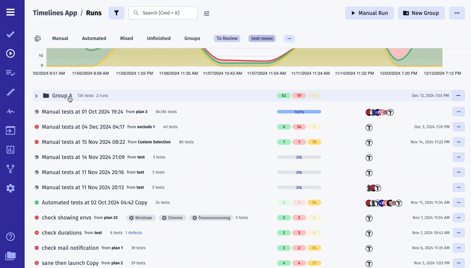
Task: Click chart label 12/03/2024 7:20 PM
Action: [399, 73]
